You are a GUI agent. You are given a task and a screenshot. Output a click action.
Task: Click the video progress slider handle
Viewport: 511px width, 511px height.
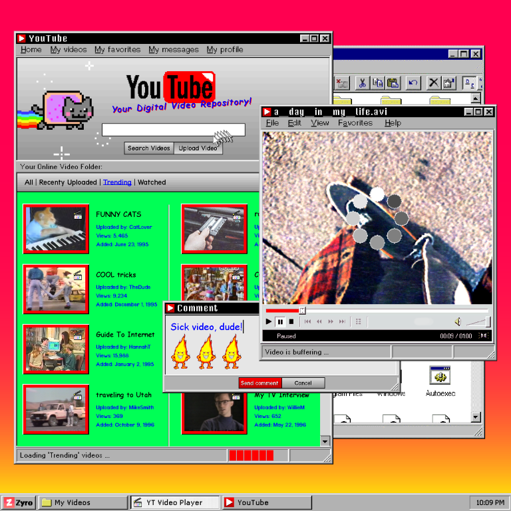coord(303,310)
